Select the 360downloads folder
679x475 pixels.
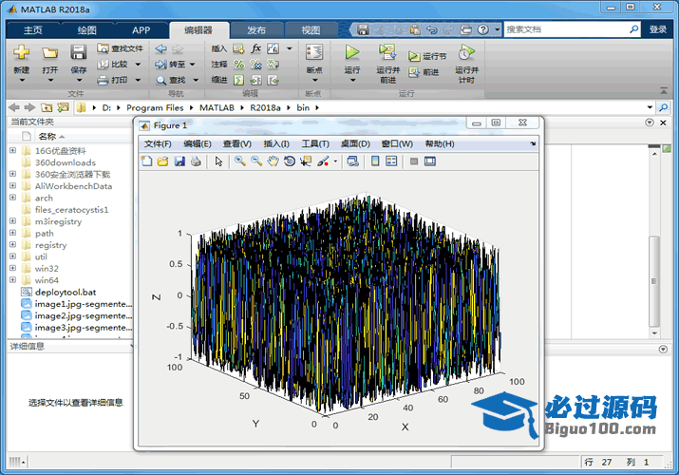tap(65, 162)
